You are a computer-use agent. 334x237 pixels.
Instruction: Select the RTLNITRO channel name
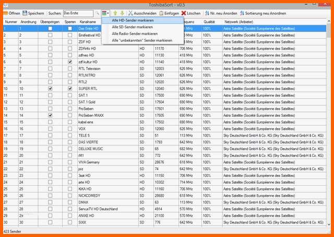(x=87, y=75)
